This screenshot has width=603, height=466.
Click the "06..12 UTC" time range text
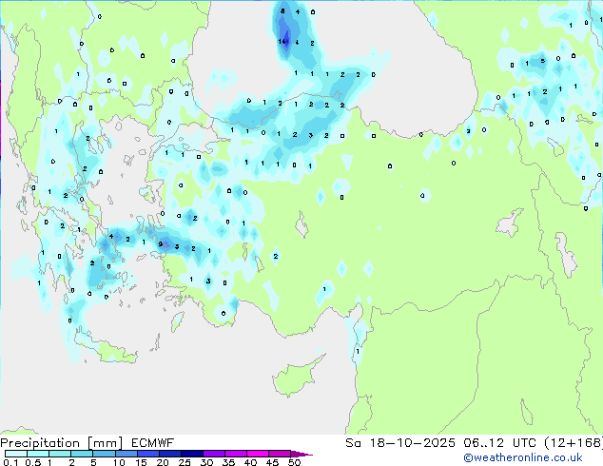click(x=499, y=443)
